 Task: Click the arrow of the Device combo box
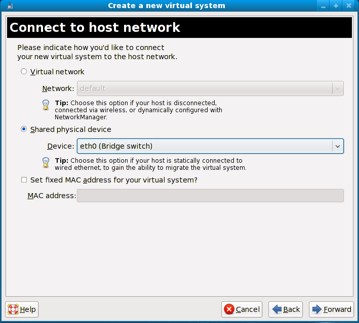coord(337,146)
